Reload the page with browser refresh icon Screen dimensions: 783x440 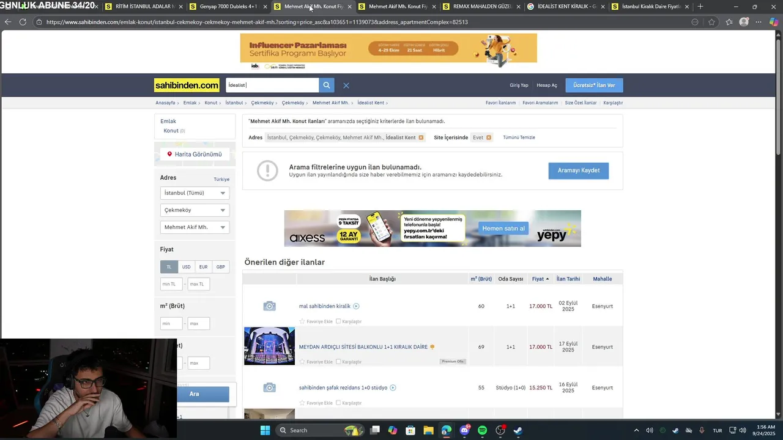click(23, 22)
